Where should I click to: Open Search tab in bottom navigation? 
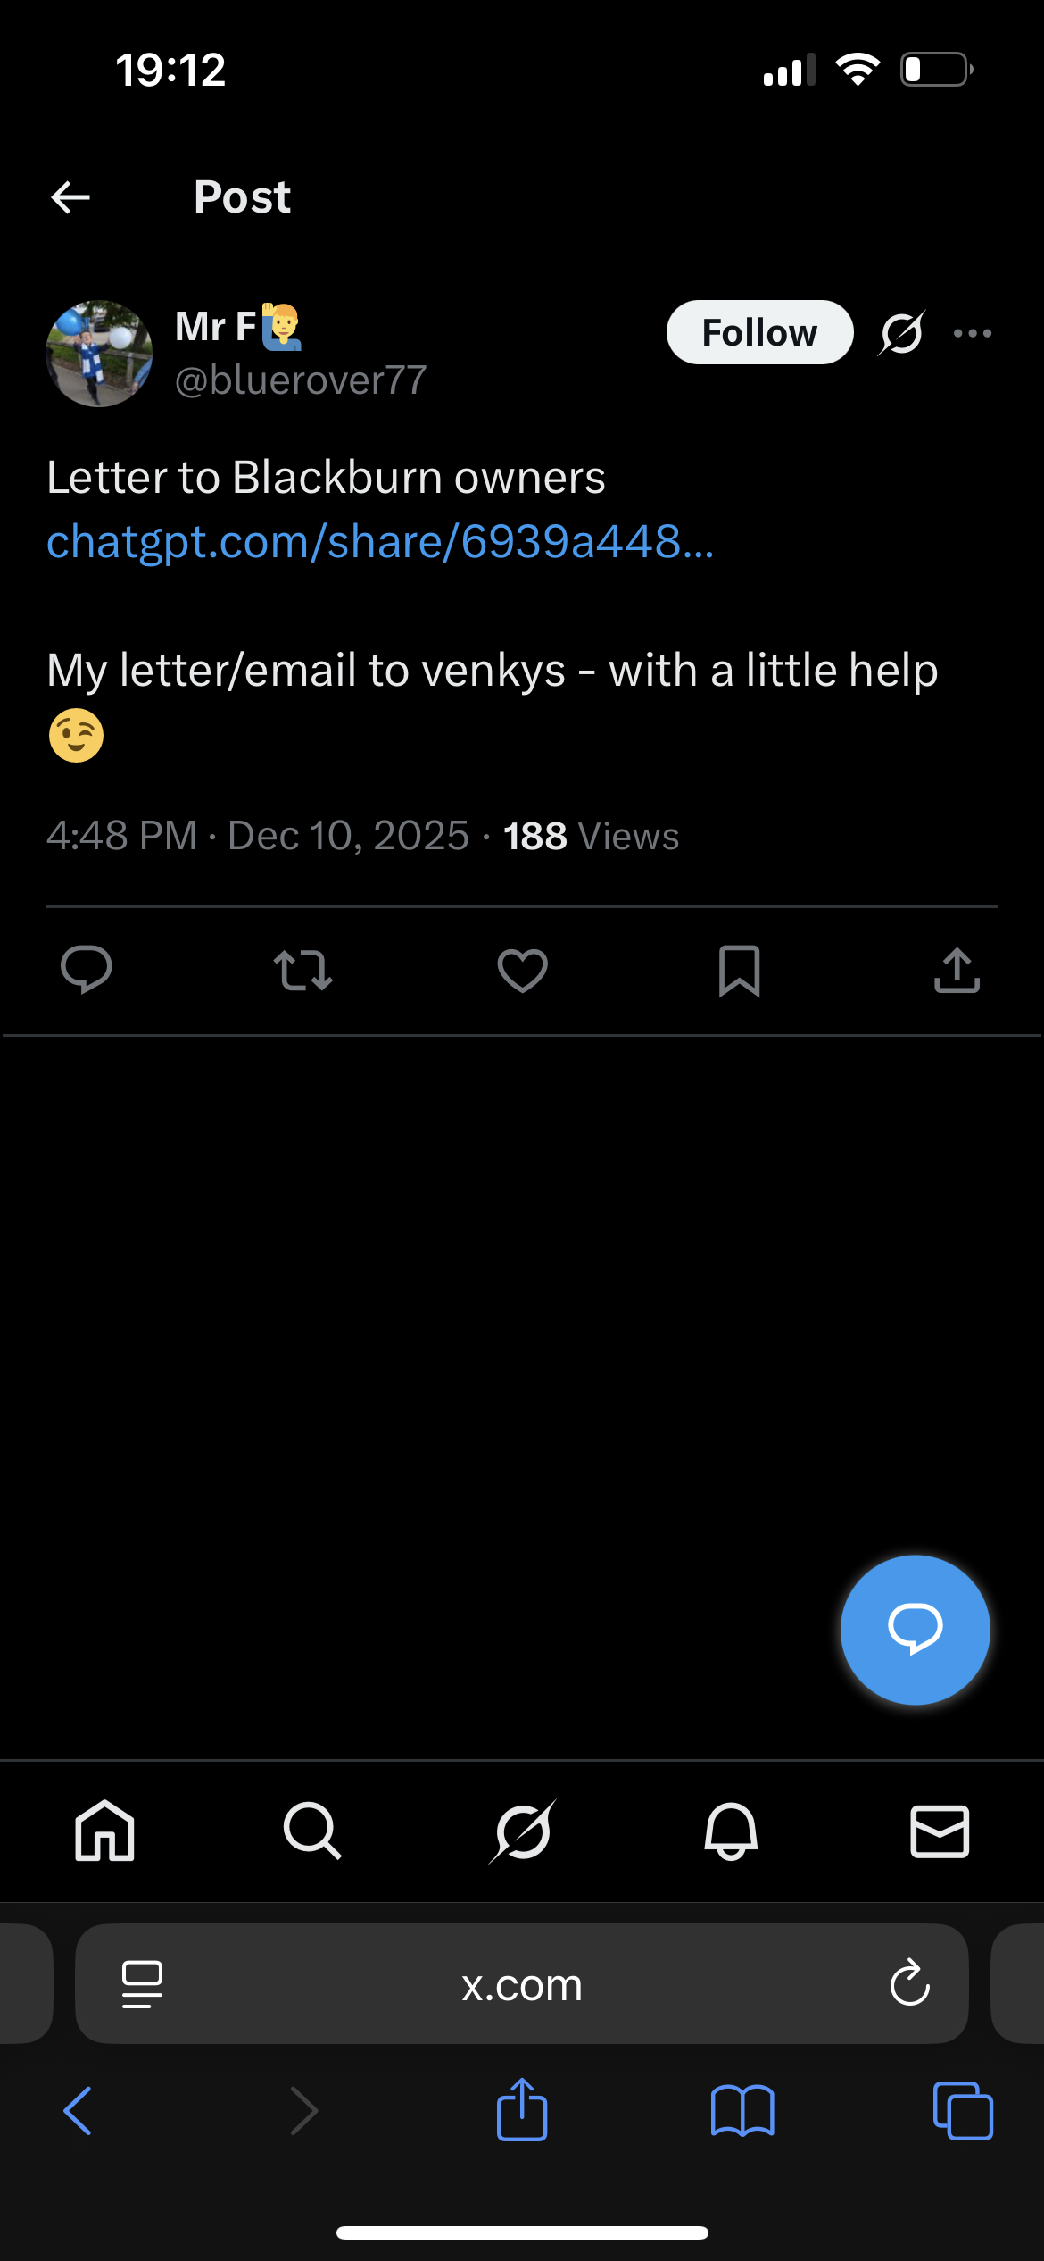(x=312, y=1831)
